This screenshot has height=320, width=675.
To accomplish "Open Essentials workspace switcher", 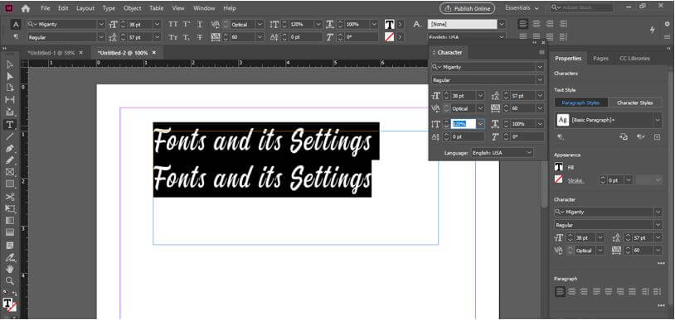I will pos(522,8).
